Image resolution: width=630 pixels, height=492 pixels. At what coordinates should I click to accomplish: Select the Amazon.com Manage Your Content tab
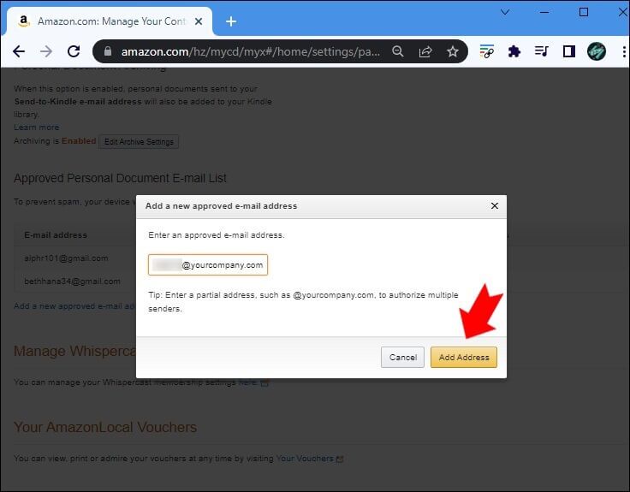click(110, 21)
